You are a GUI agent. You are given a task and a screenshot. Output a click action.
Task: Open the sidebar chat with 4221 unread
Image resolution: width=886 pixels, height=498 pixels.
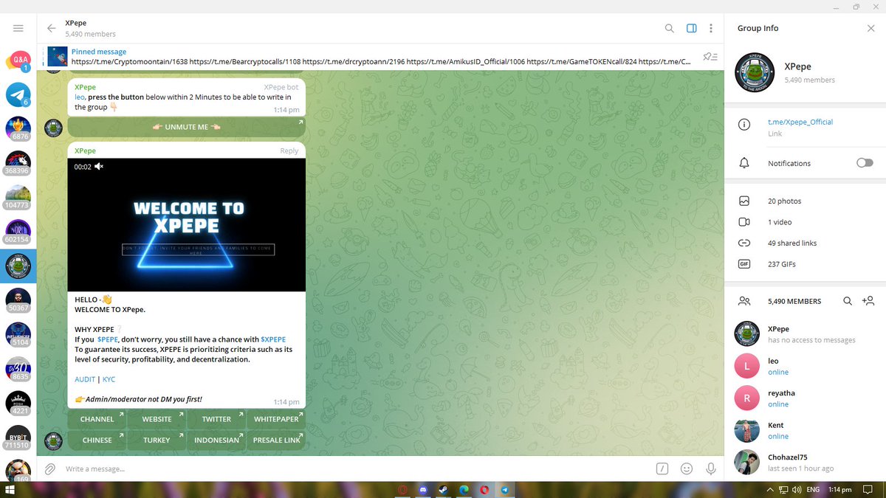pos(18,403)
